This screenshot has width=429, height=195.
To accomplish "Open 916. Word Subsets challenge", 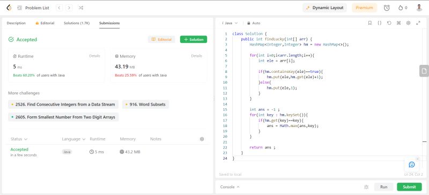I will point(145,104).
